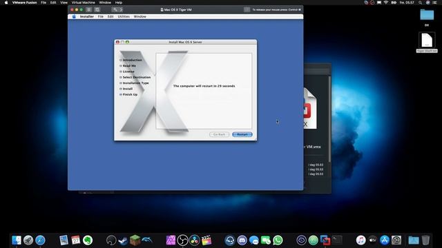
Task: Open Discord from the Dock
Action: 242,240
